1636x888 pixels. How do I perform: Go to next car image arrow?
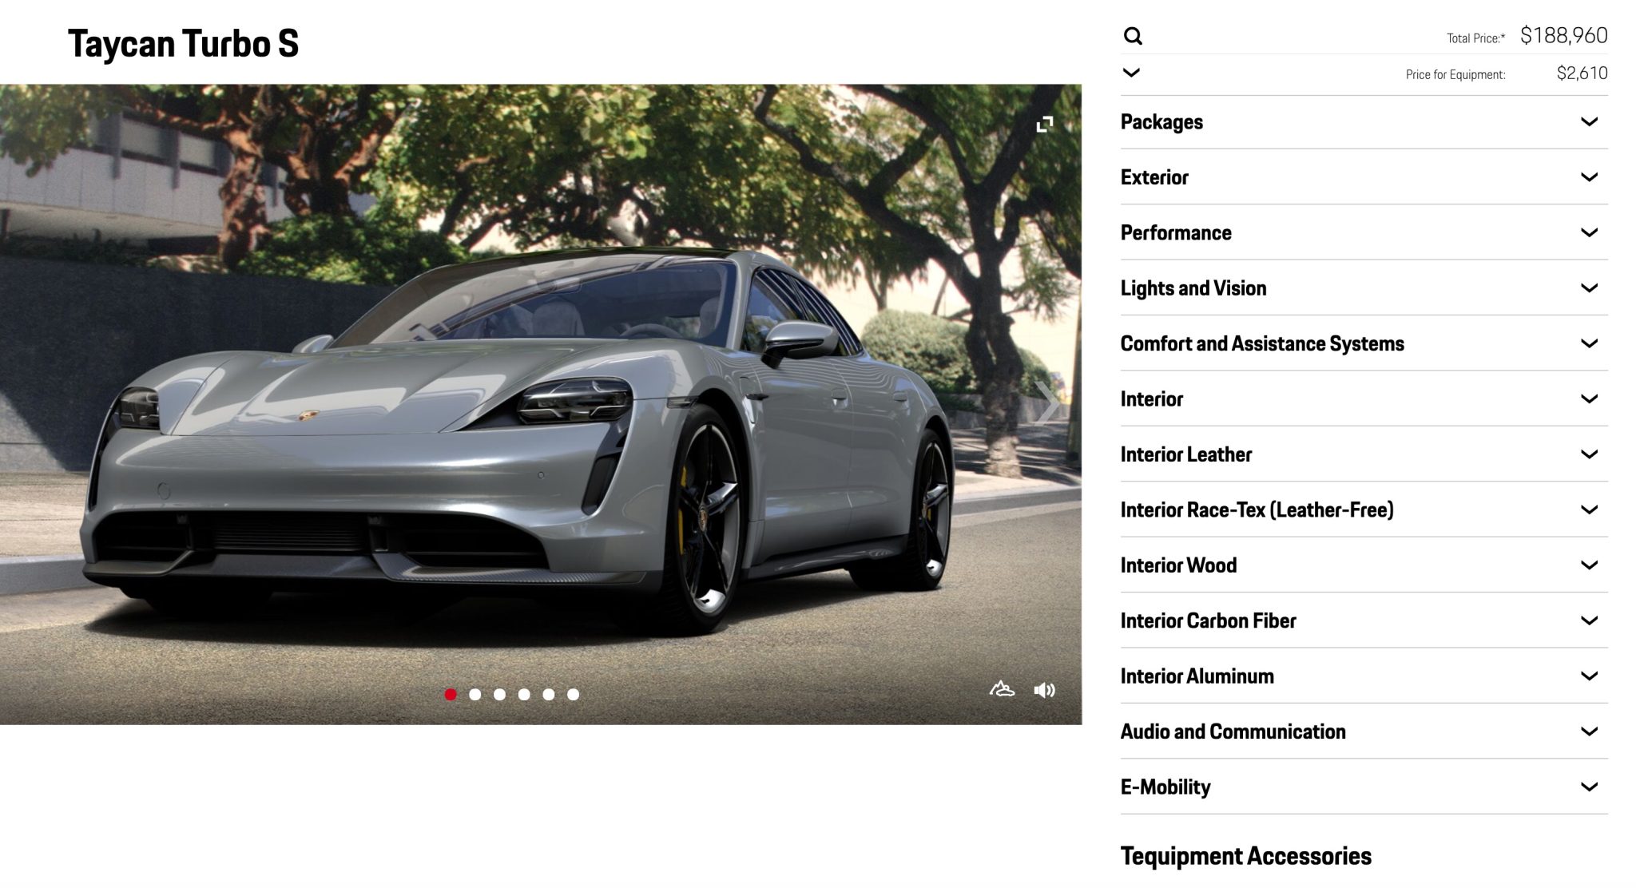tap(1046, 402)
